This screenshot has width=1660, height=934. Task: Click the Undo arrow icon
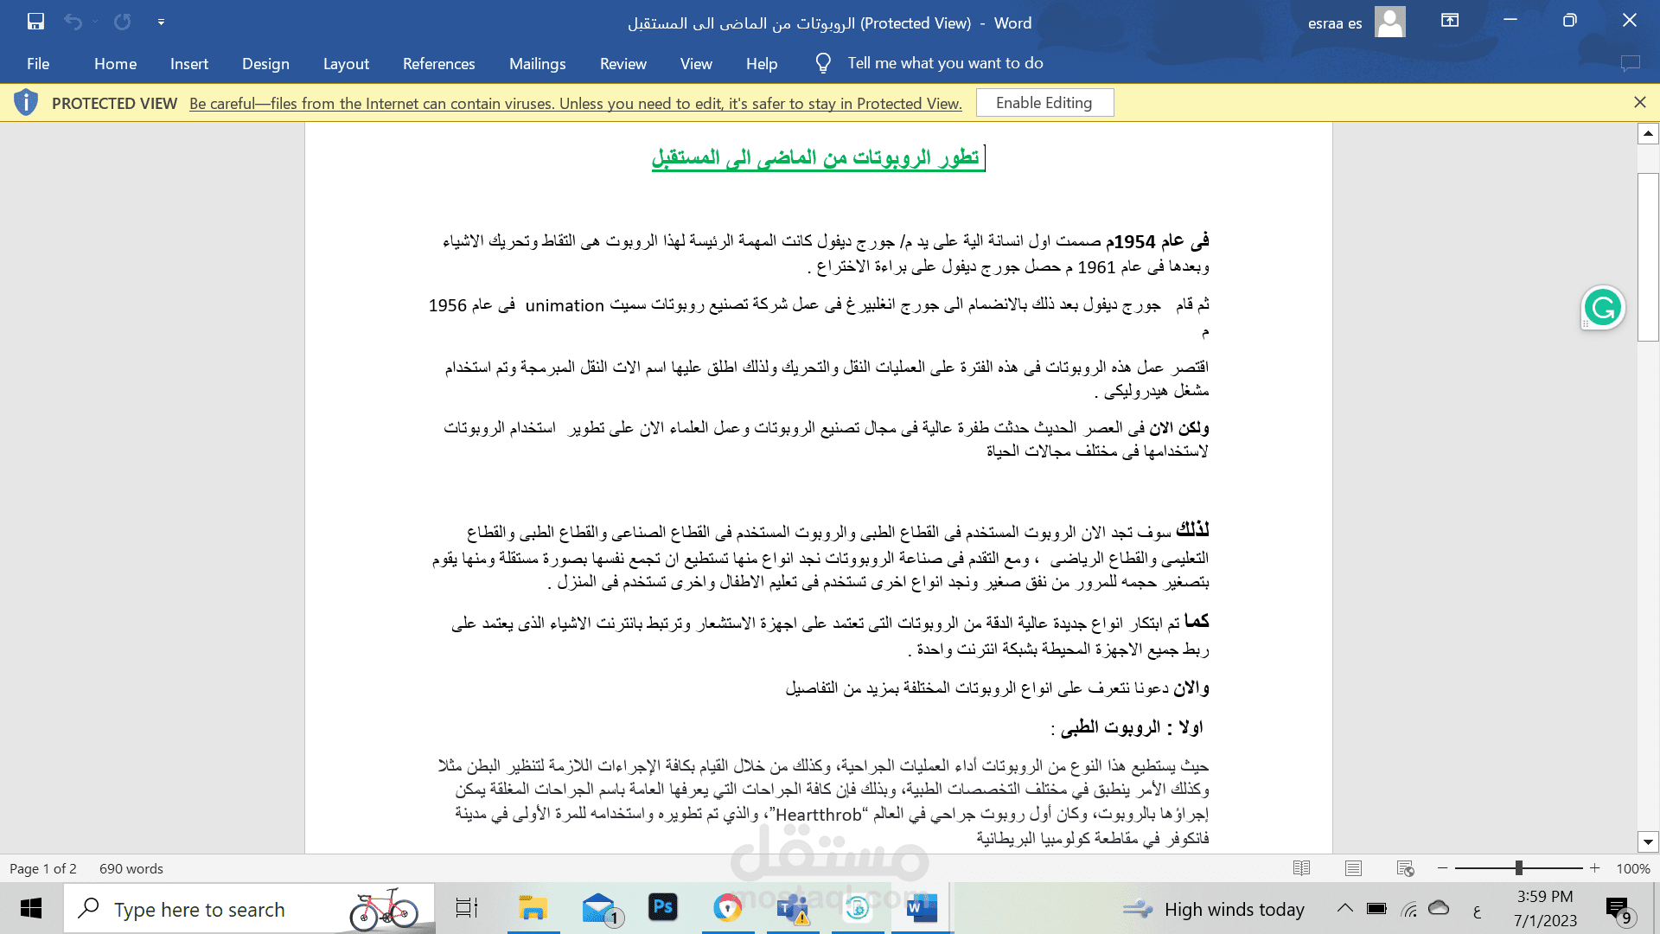[73, 22]
